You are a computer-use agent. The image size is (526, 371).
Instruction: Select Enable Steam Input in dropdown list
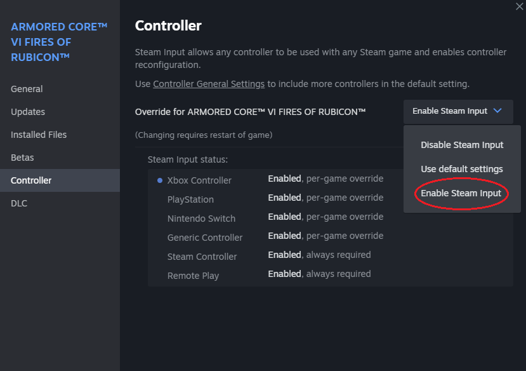pos(461,193)
